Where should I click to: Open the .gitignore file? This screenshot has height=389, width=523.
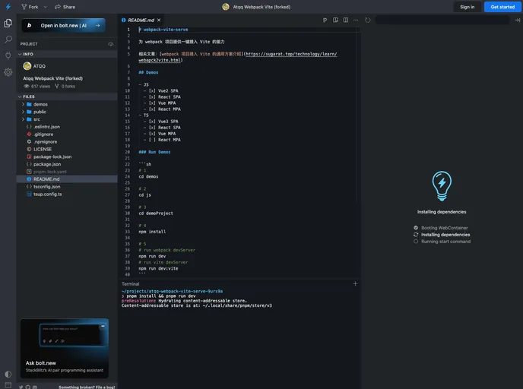click(67, 134)
